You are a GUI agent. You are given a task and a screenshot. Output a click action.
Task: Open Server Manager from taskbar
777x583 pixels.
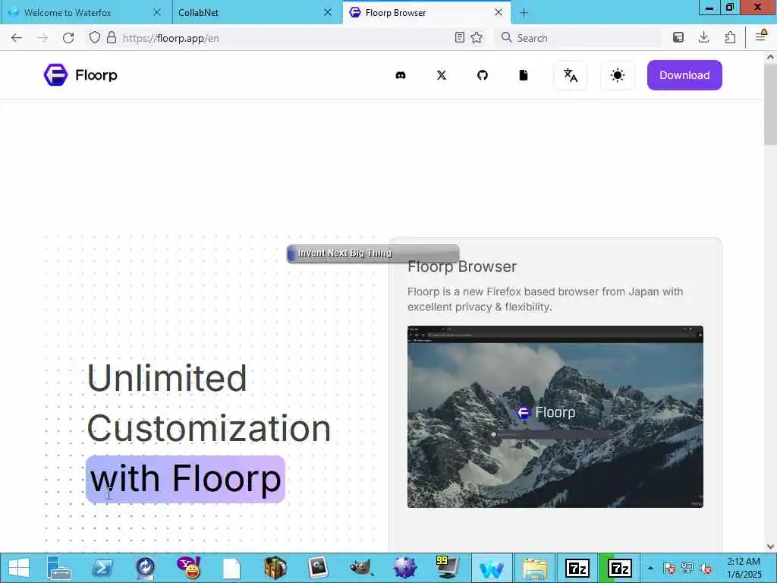pyautogui.click(x=60, y=568)
